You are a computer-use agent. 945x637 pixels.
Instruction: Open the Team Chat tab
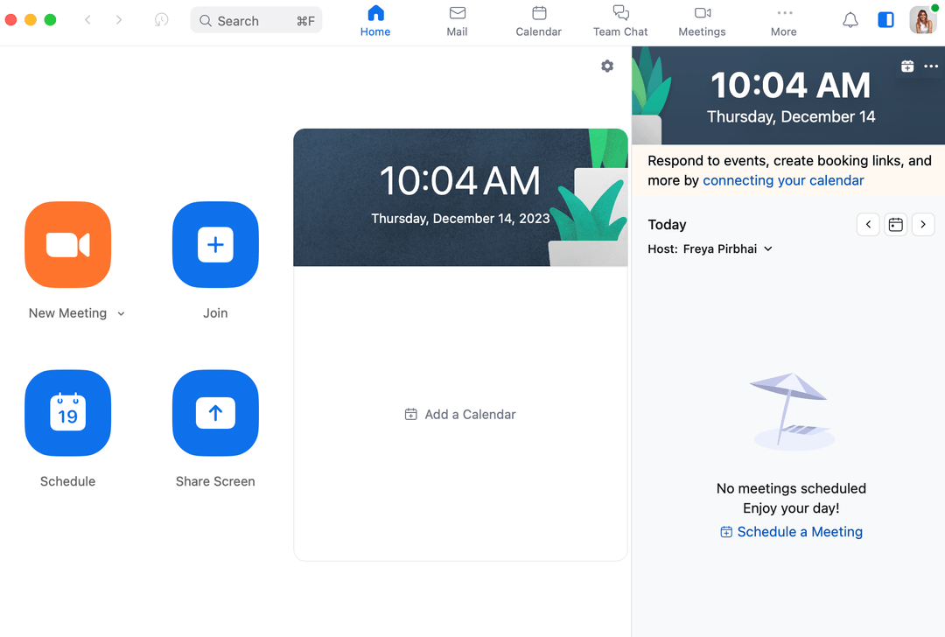(x=619, y=21)
